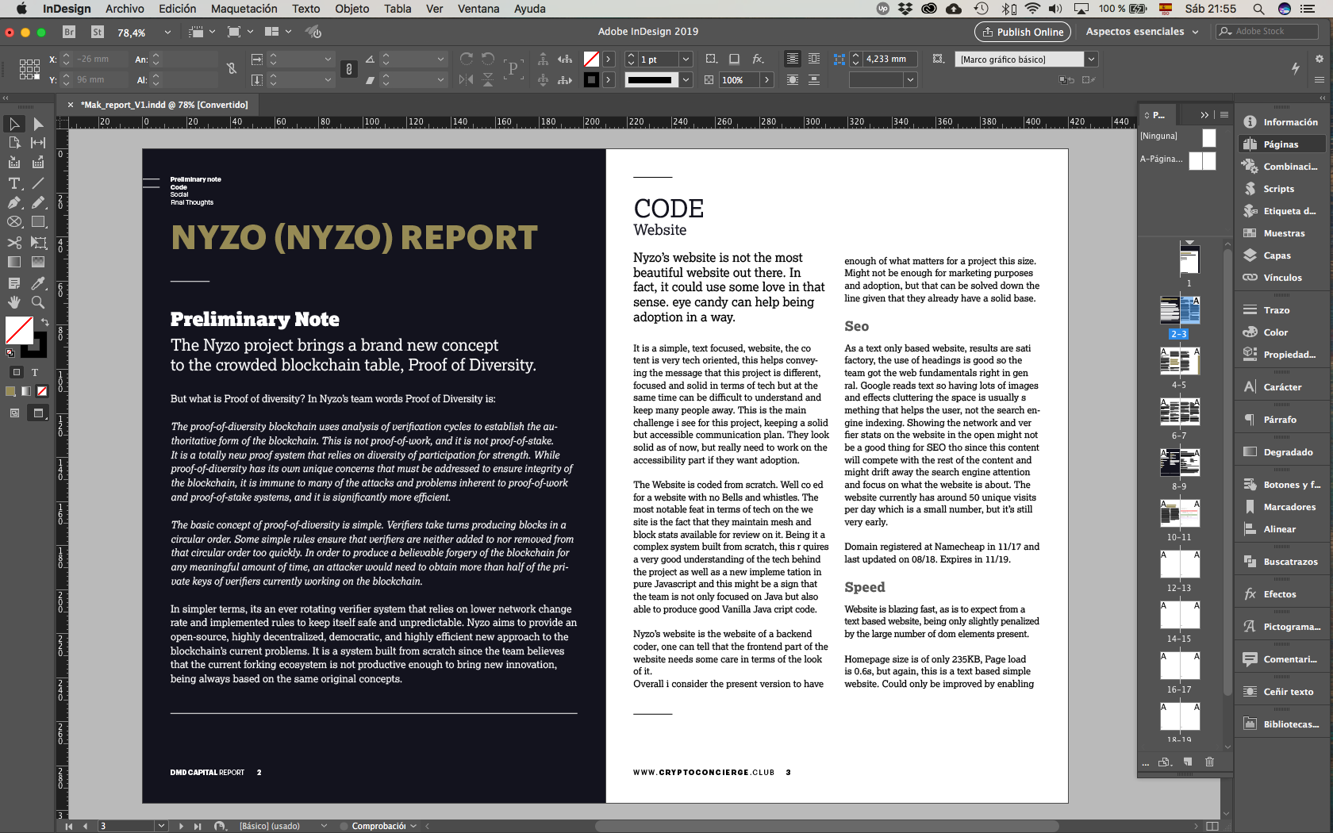Flip horizontal icon in control bar
Viewport: 1333px width, 833px height.
point(467,79)
